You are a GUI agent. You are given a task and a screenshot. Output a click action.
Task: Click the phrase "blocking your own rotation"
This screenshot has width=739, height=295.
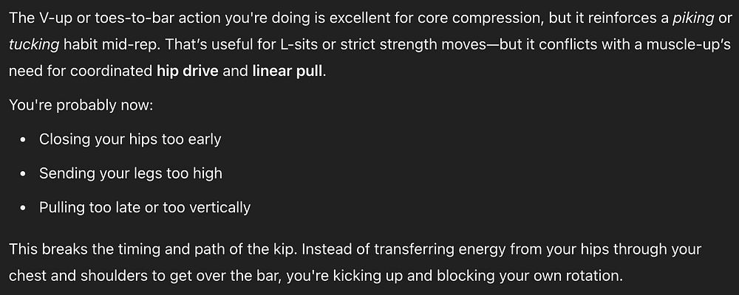(530, 275)
